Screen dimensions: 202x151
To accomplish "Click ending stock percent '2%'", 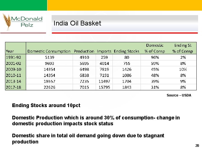I will [183, 57].
